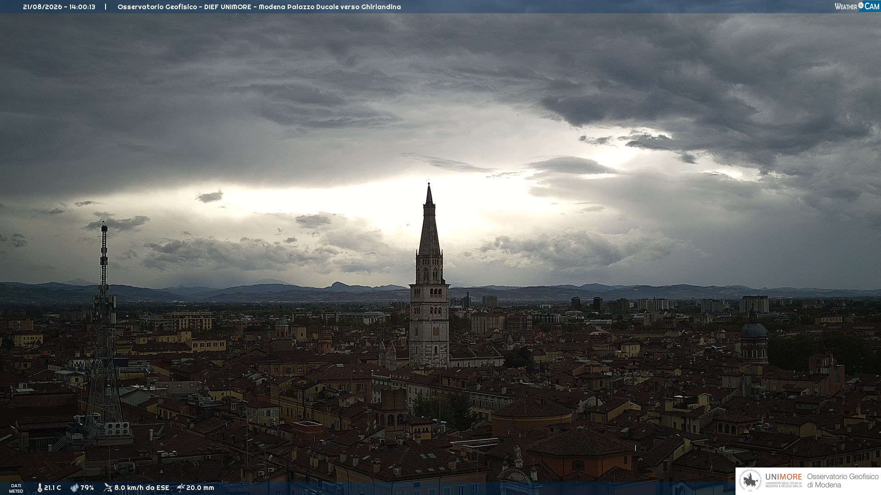This screenshot has height=495, width=881.
Task: Click the telecom antenna mast at left
Action: [x=104, y=330]
